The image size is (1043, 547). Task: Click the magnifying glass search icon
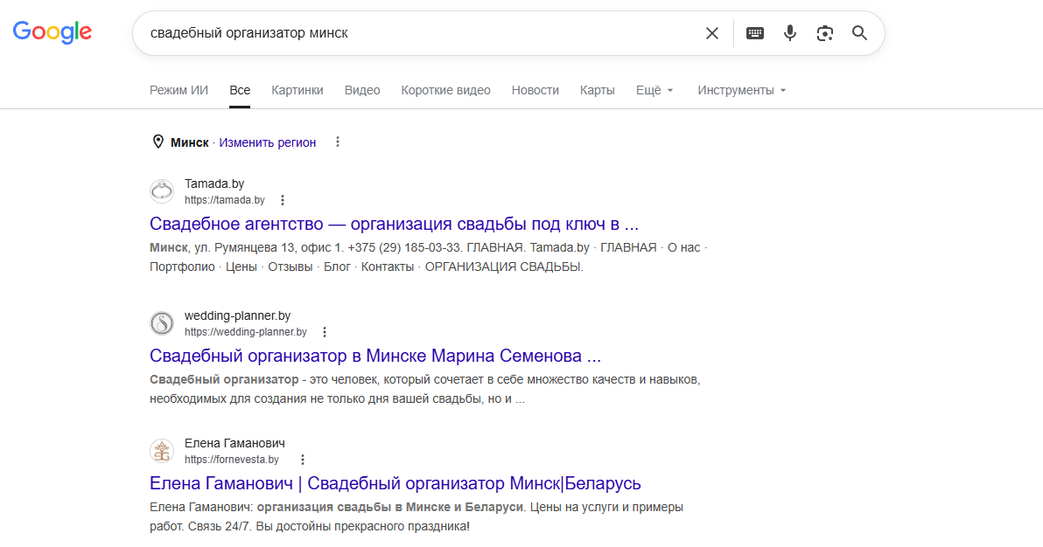[859, 33]
